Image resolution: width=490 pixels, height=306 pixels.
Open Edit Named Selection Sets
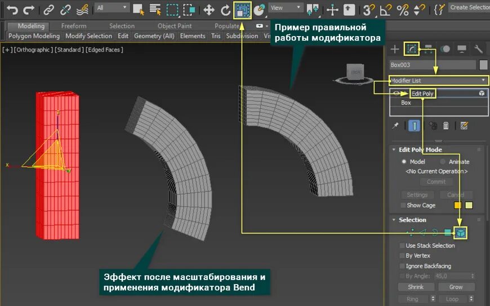tap(439, 10)
